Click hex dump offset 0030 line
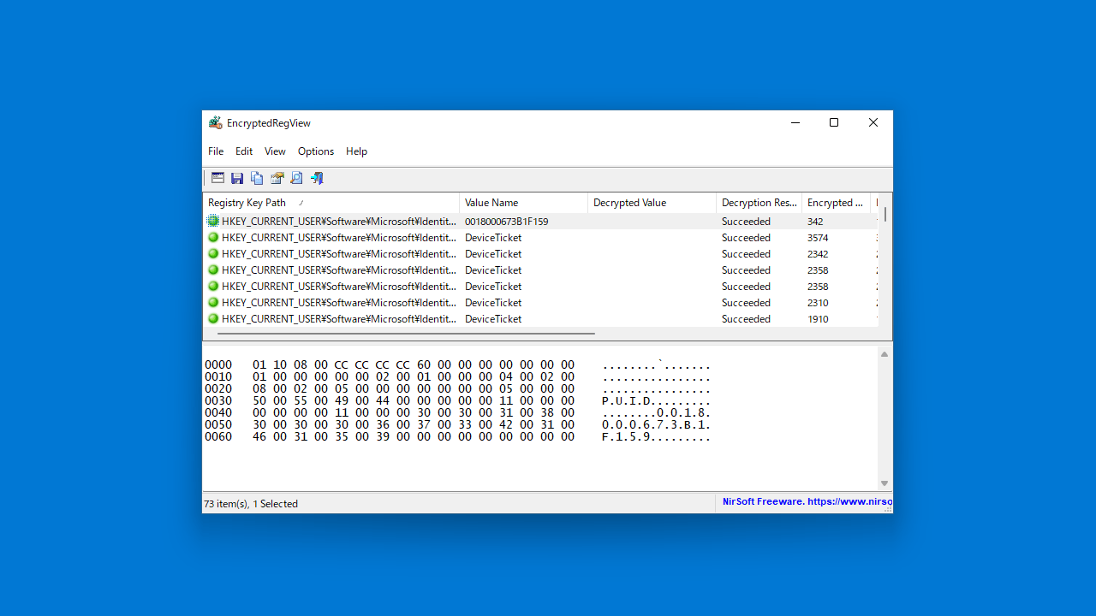The image size is (1096, 616). coord(458,400)
